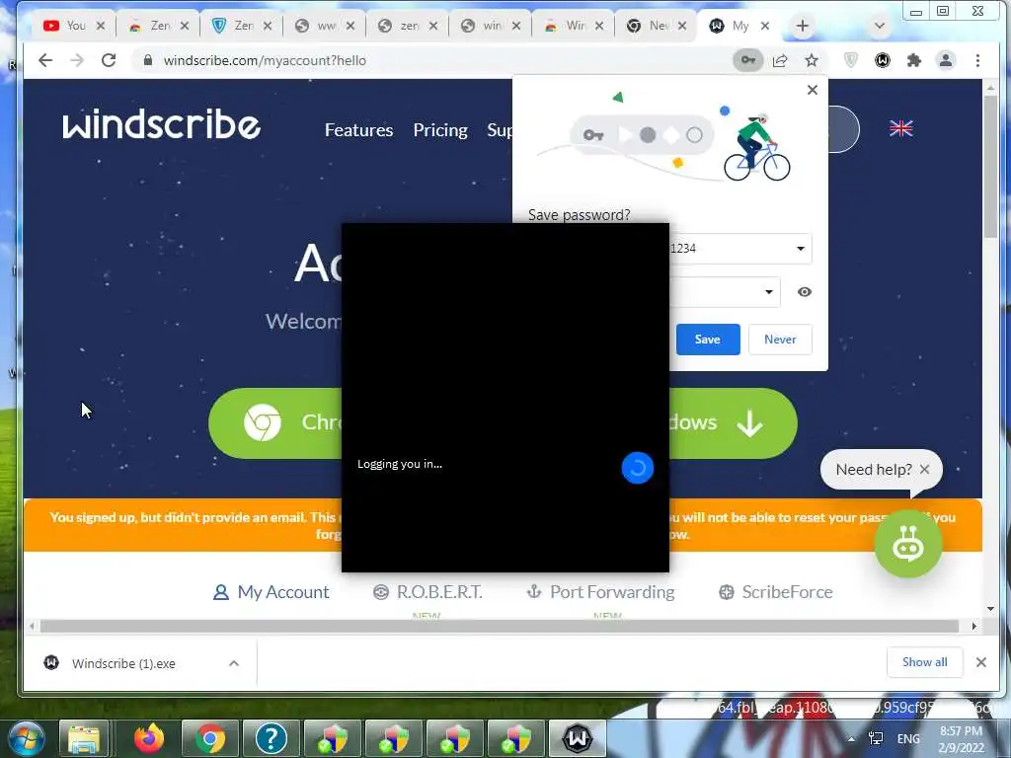This screenshot has height=758, width=1011.
Task: Close the Save password popup
Action: coord(813,90)
